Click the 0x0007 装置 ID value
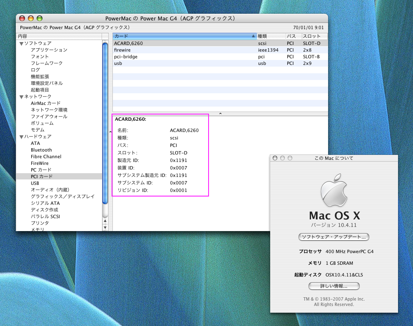413x326 pixels. point(178,168)
